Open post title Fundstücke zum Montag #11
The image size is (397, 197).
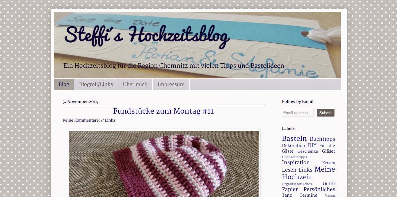tap(163, 111)
